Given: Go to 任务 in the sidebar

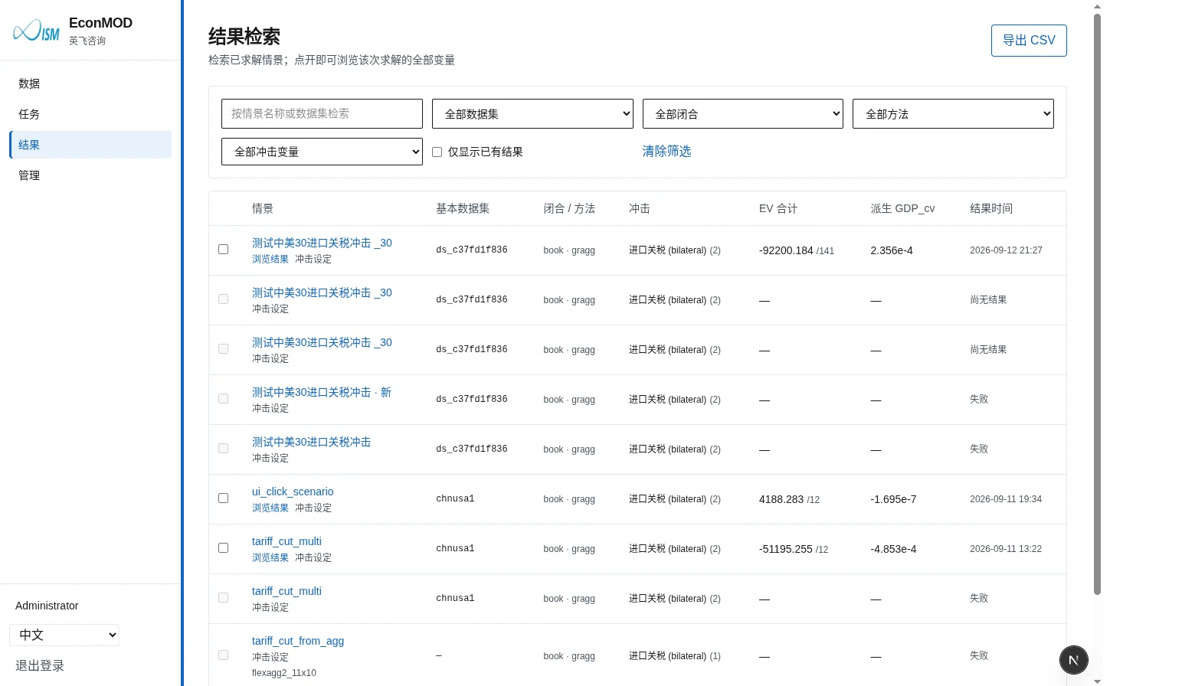Looking at the screenshot, I should tap(90, 114).
